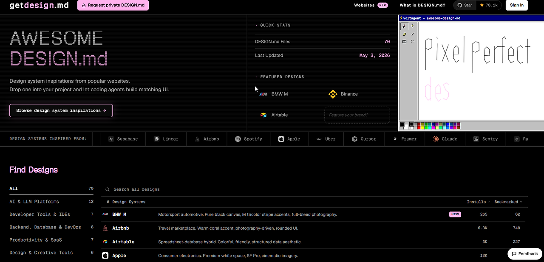The width and height of the screenshot is (544, 262).
Task: Open the Airtable featured design
Action: [x=274, y=115]
